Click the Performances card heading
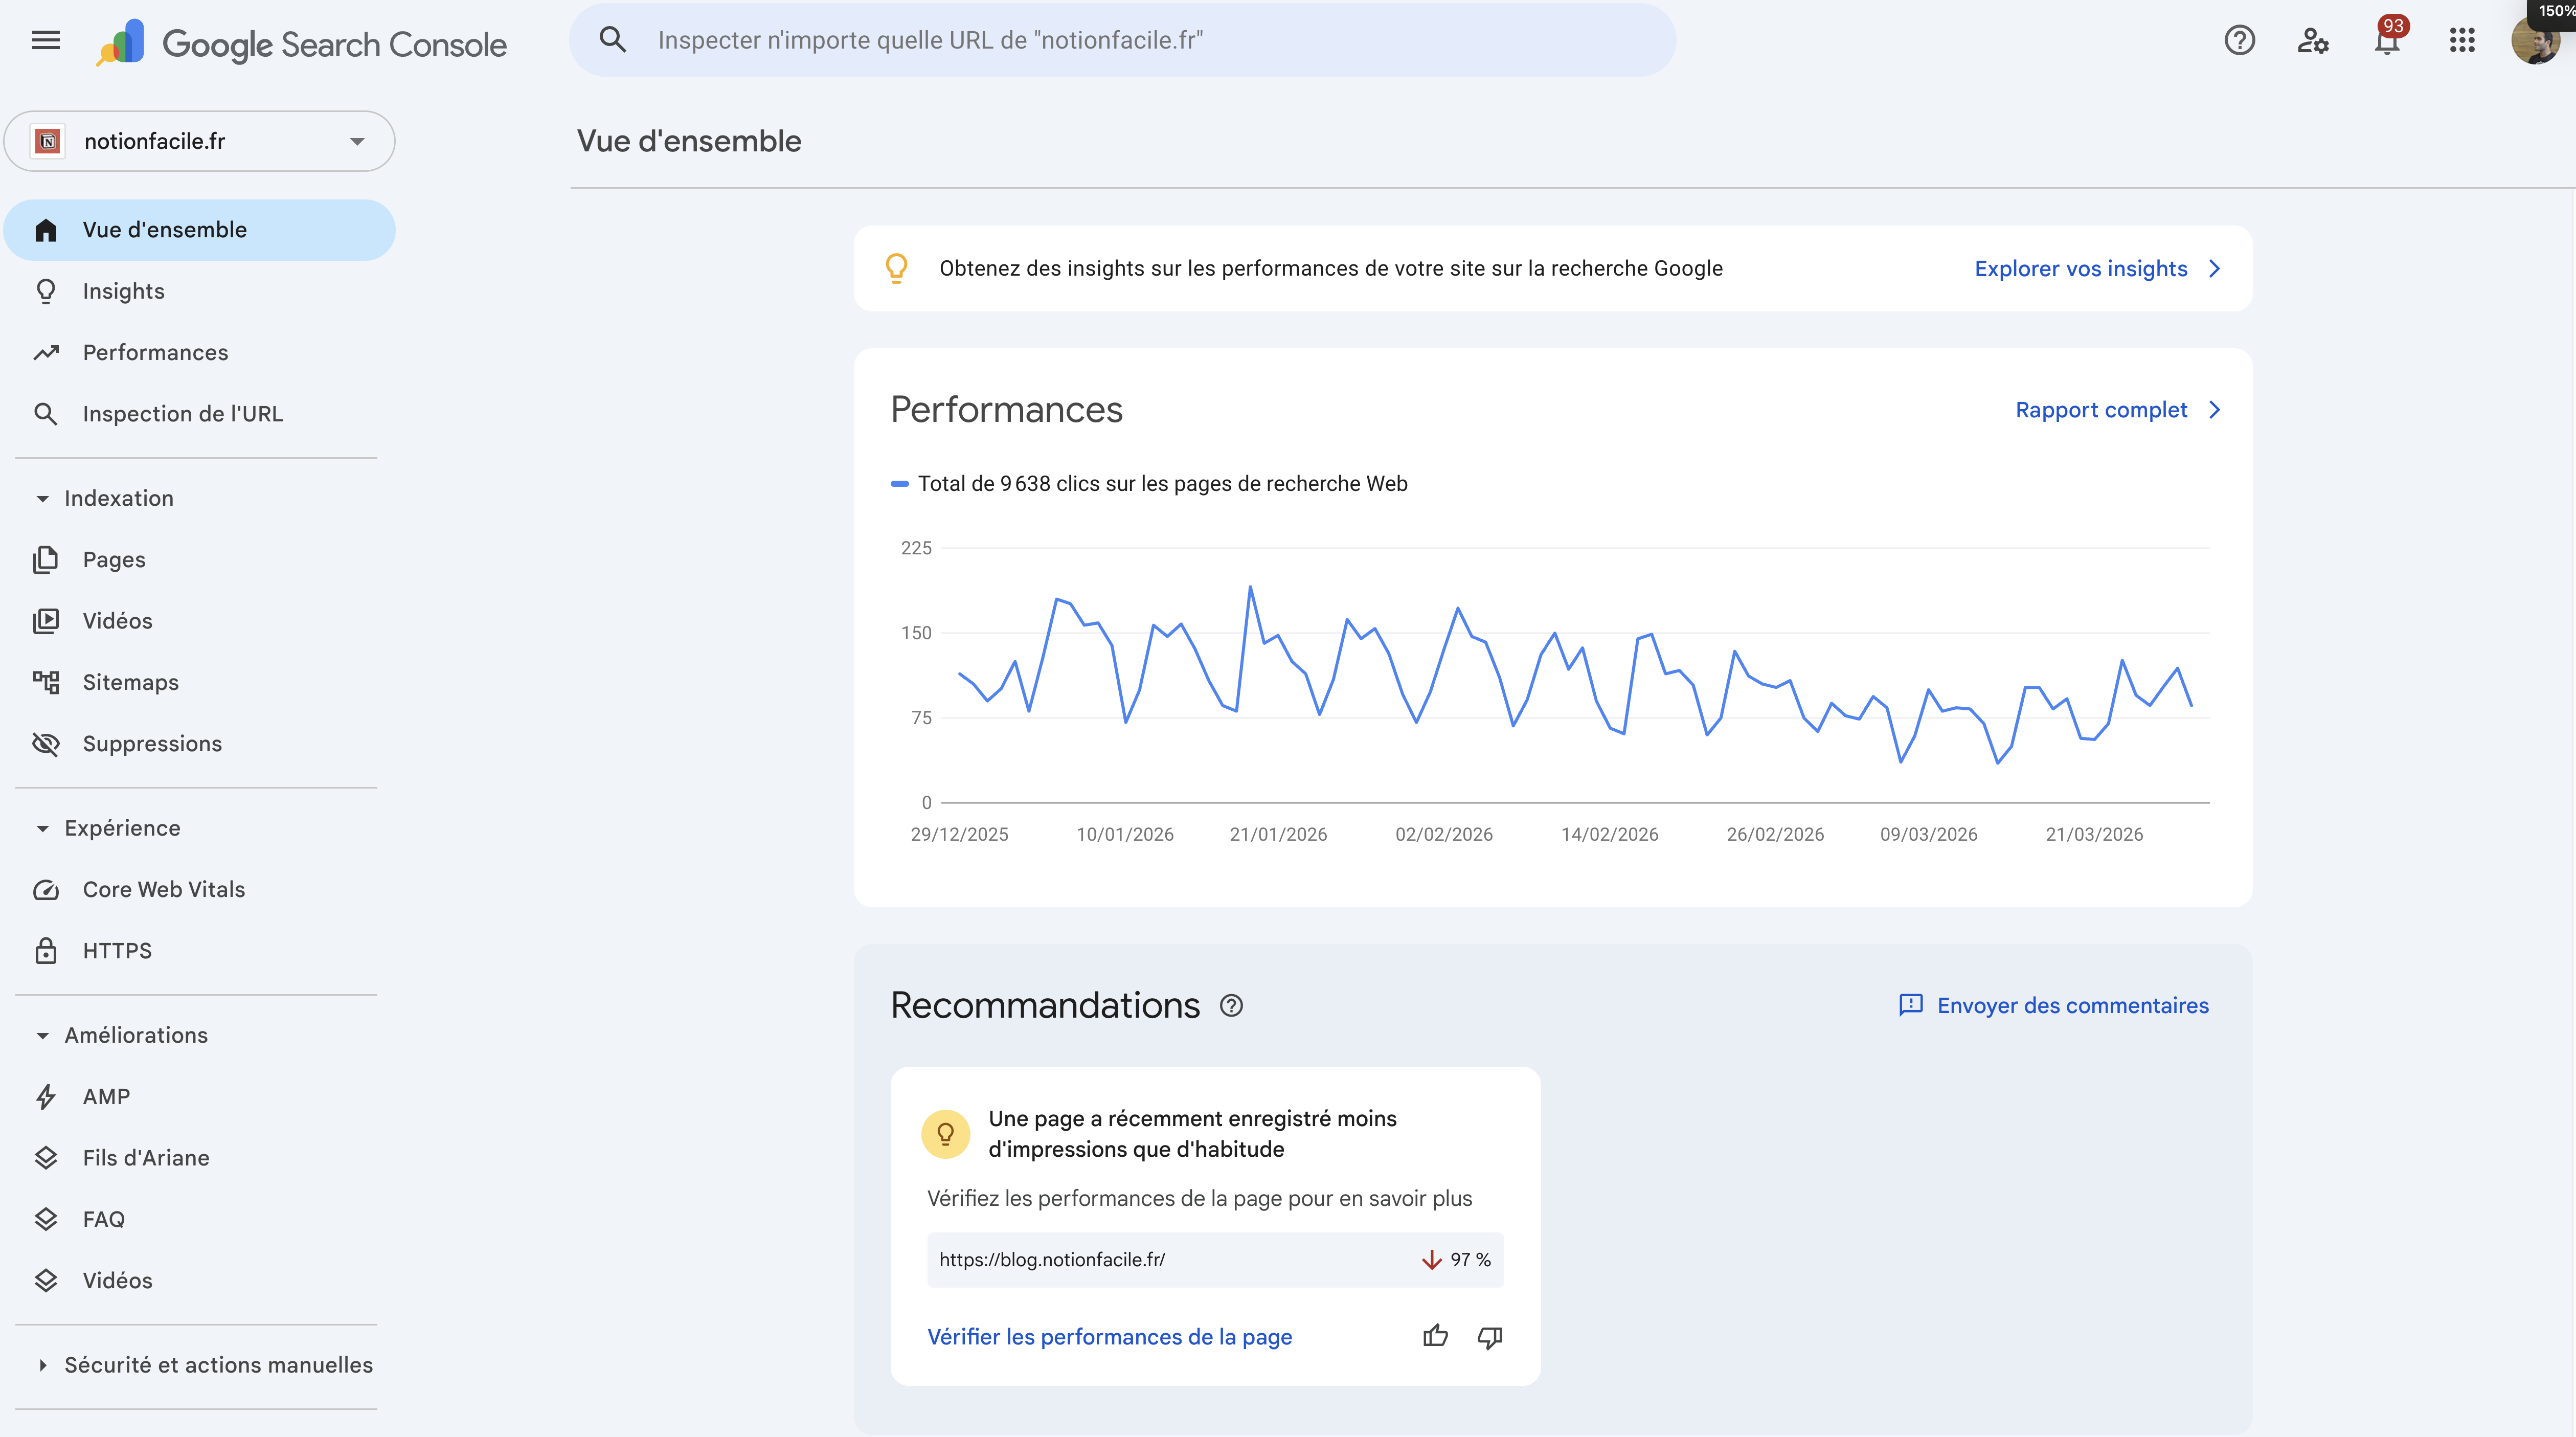The image size is (2576, 1437). coord(1006,410)
